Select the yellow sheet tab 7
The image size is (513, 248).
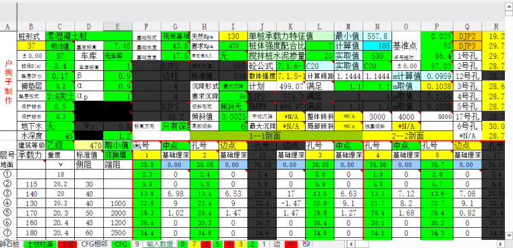(x=194, y=244)
